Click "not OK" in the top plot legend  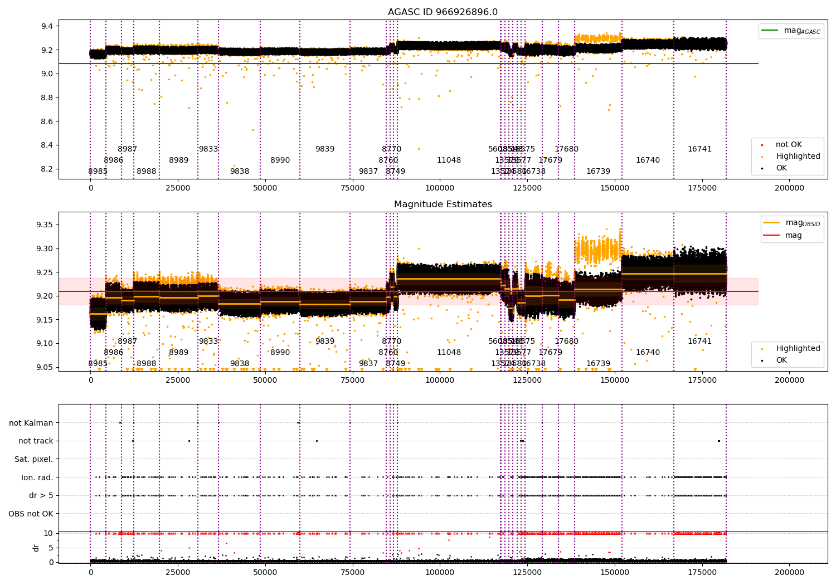(788, 145)
